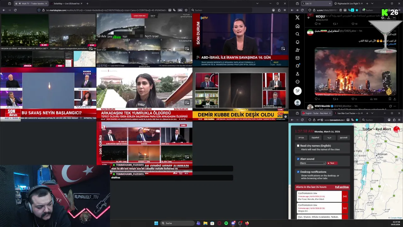Reload the Multi TV page
The image size is (403, 227).
point(15,10)
